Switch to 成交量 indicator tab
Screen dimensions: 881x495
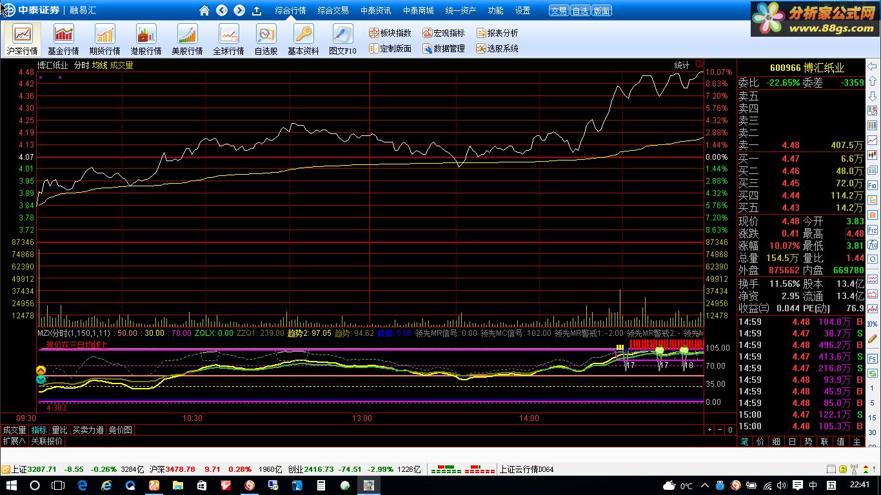[14, 430]
